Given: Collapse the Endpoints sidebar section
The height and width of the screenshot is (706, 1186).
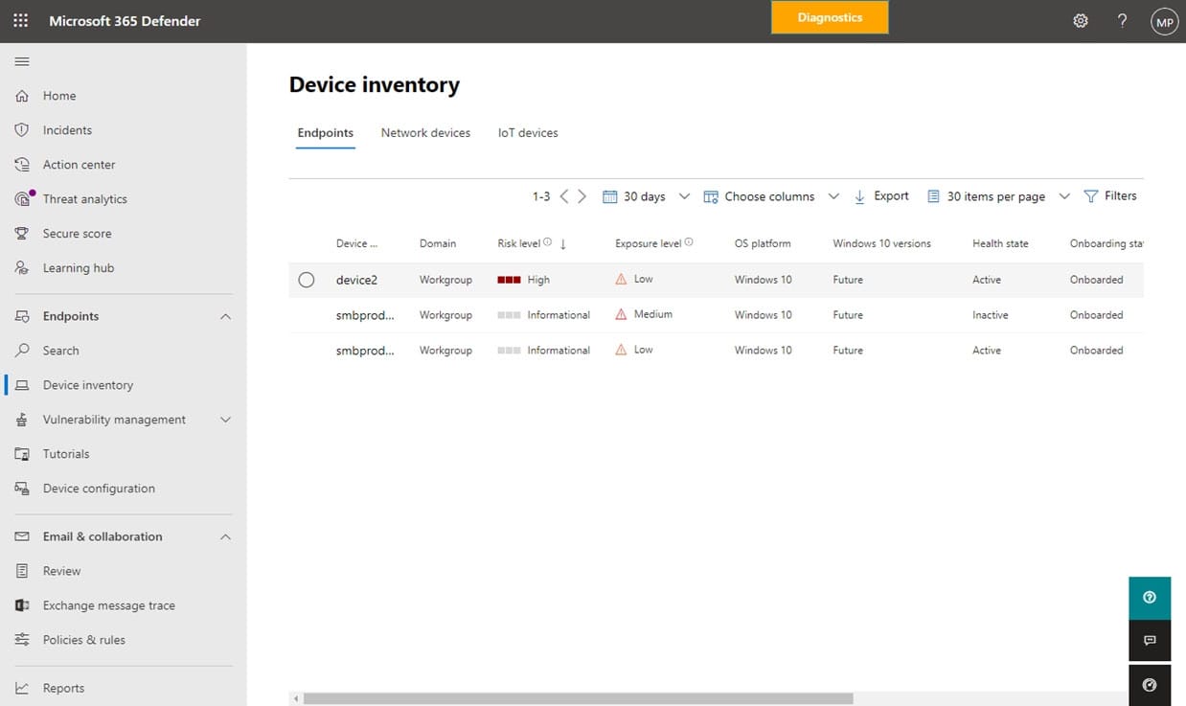Looking at the screenshot, I should 226,316.
